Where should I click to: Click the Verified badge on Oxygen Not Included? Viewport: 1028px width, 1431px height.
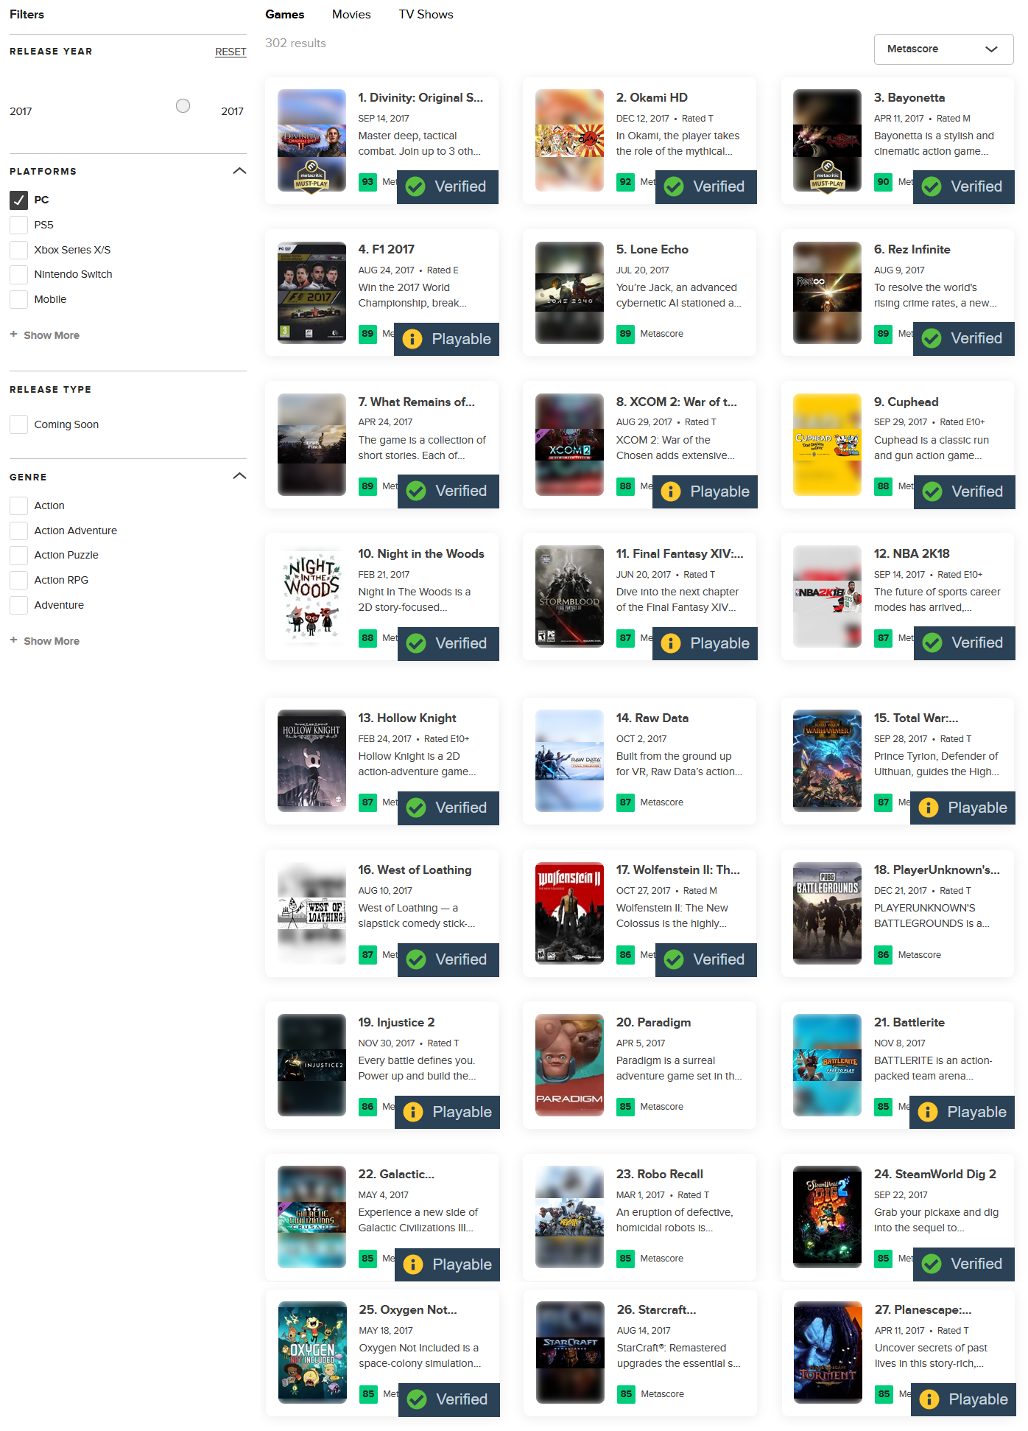click(x=449, y=1399)
